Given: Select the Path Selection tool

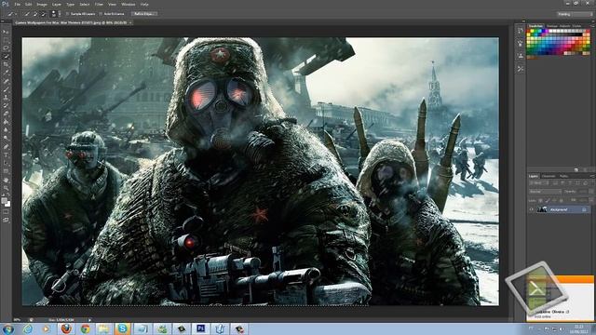Looking at the screenshot, I should (6, 164).
